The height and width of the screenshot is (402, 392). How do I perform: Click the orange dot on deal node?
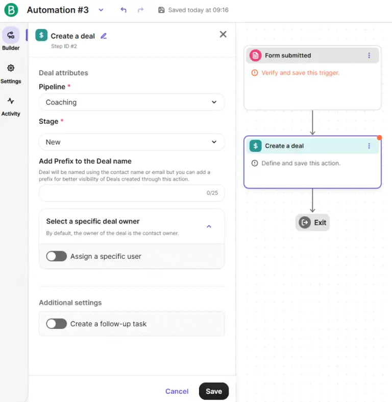click(379, 138)
